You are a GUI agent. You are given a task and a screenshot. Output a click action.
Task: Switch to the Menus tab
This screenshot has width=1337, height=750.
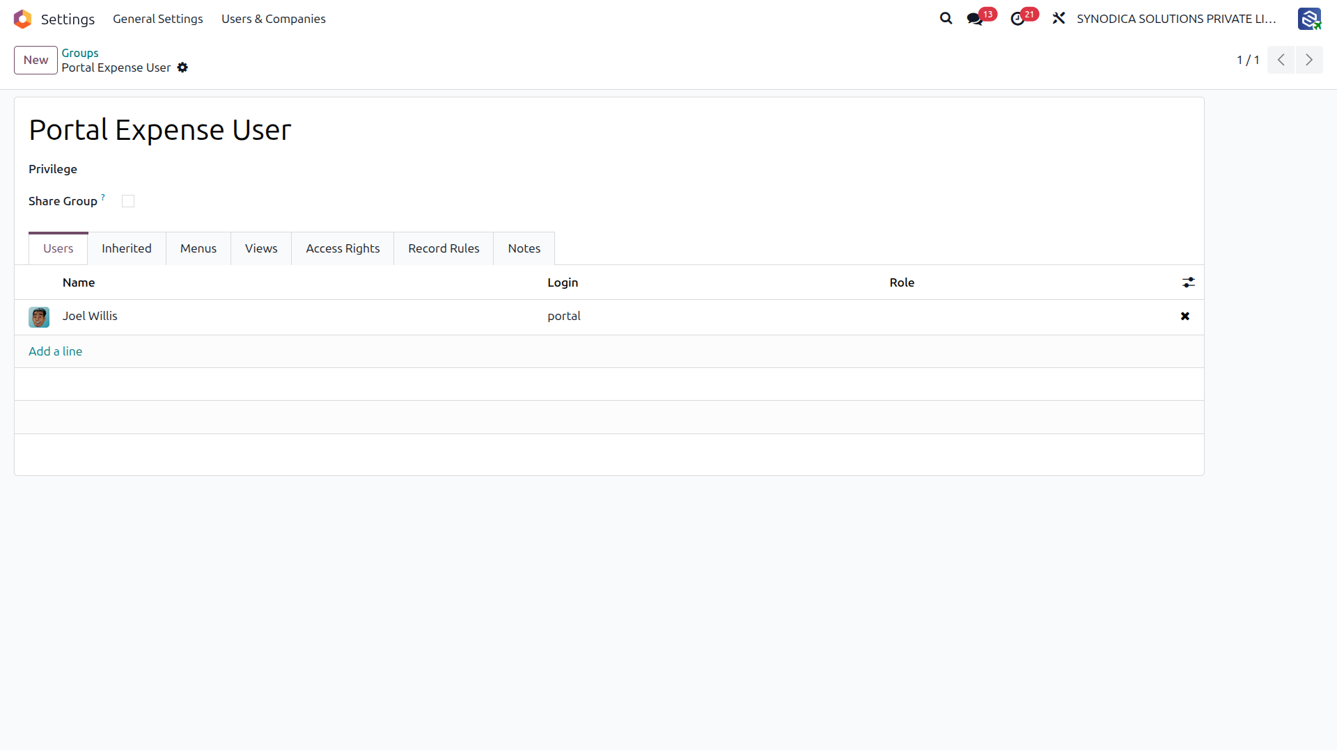click(198, 248)
